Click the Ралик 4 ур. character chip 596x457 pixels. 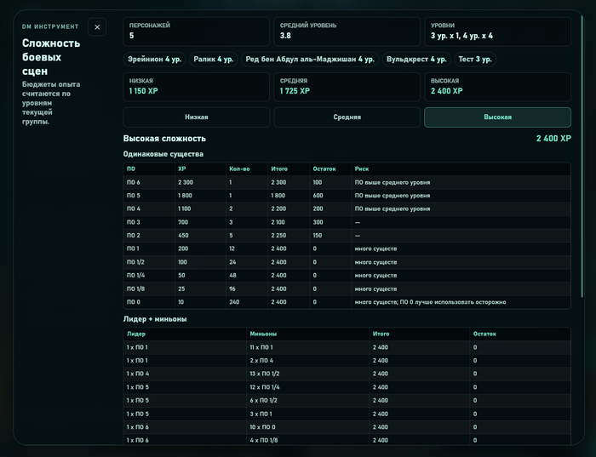[213, 60]
